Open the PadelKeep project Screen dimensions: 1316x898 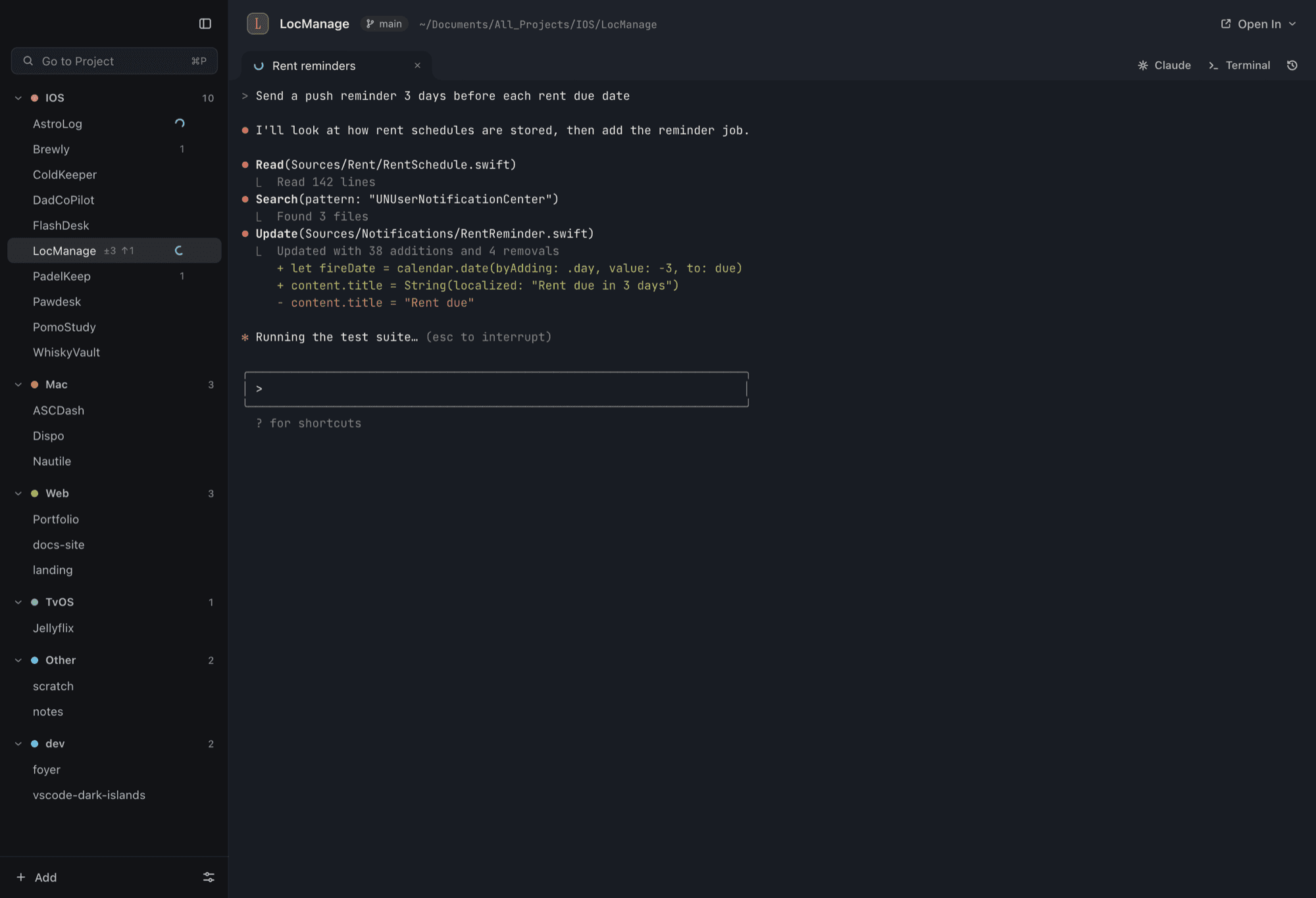(114, 276)
